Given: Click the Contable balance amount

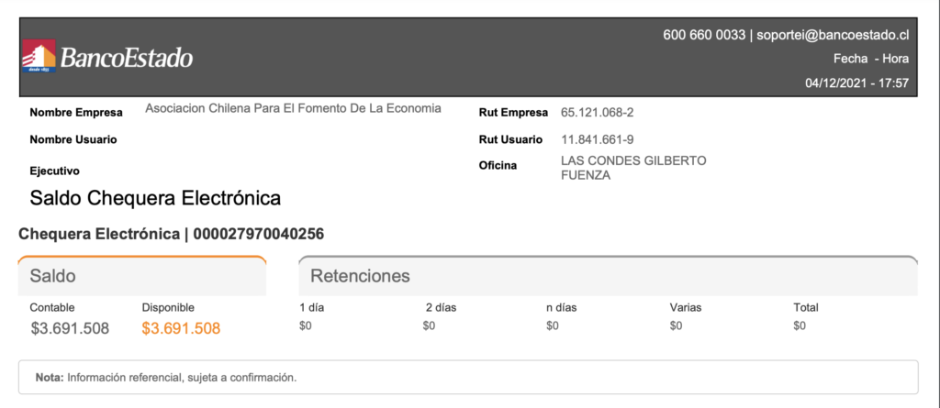Looking at the screenshot, I should click(70, 328).
